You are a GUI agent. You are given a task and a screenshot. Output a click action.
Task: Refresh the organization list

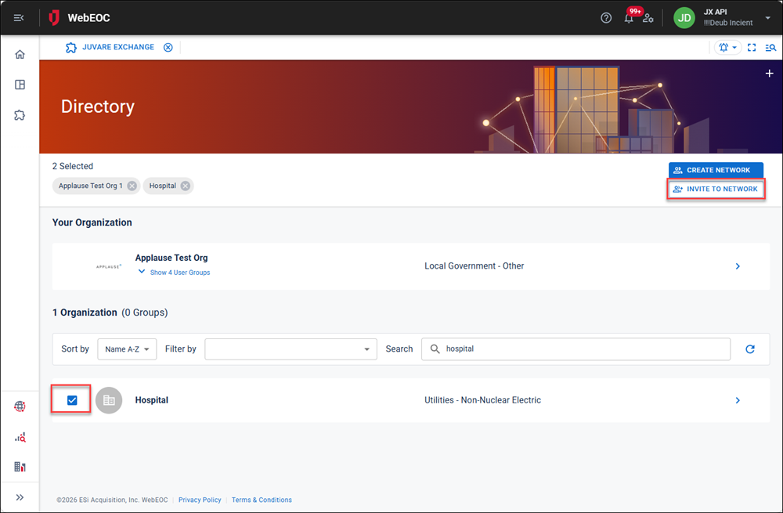750,349
